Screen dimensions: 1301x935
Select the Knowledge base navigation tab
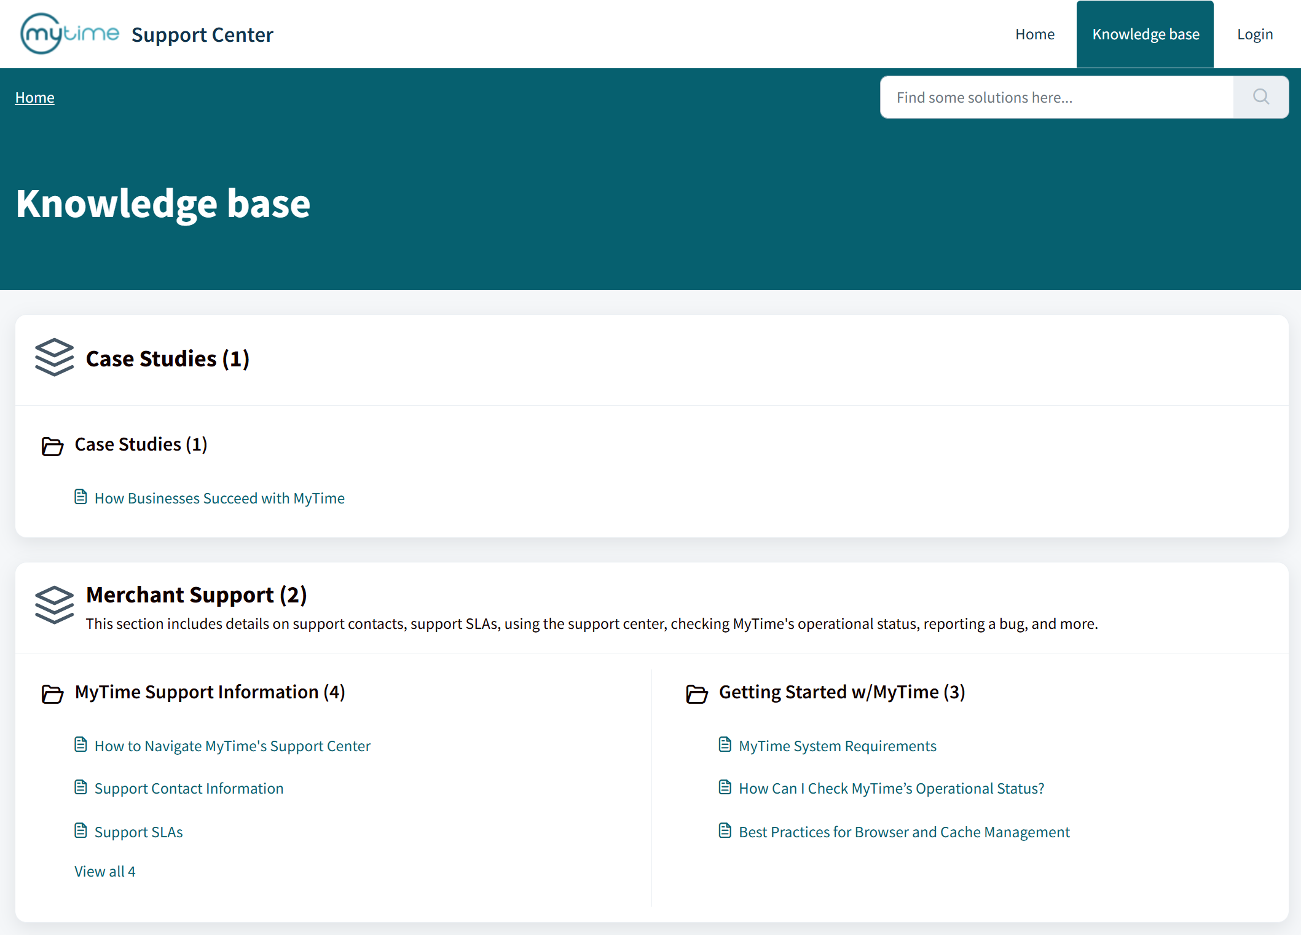[x=1146, y=34]
